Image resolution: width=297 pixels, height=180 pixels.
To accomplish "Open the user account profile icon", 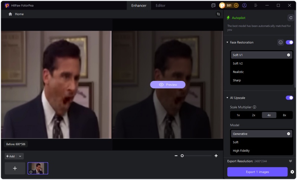I will 244,6.
